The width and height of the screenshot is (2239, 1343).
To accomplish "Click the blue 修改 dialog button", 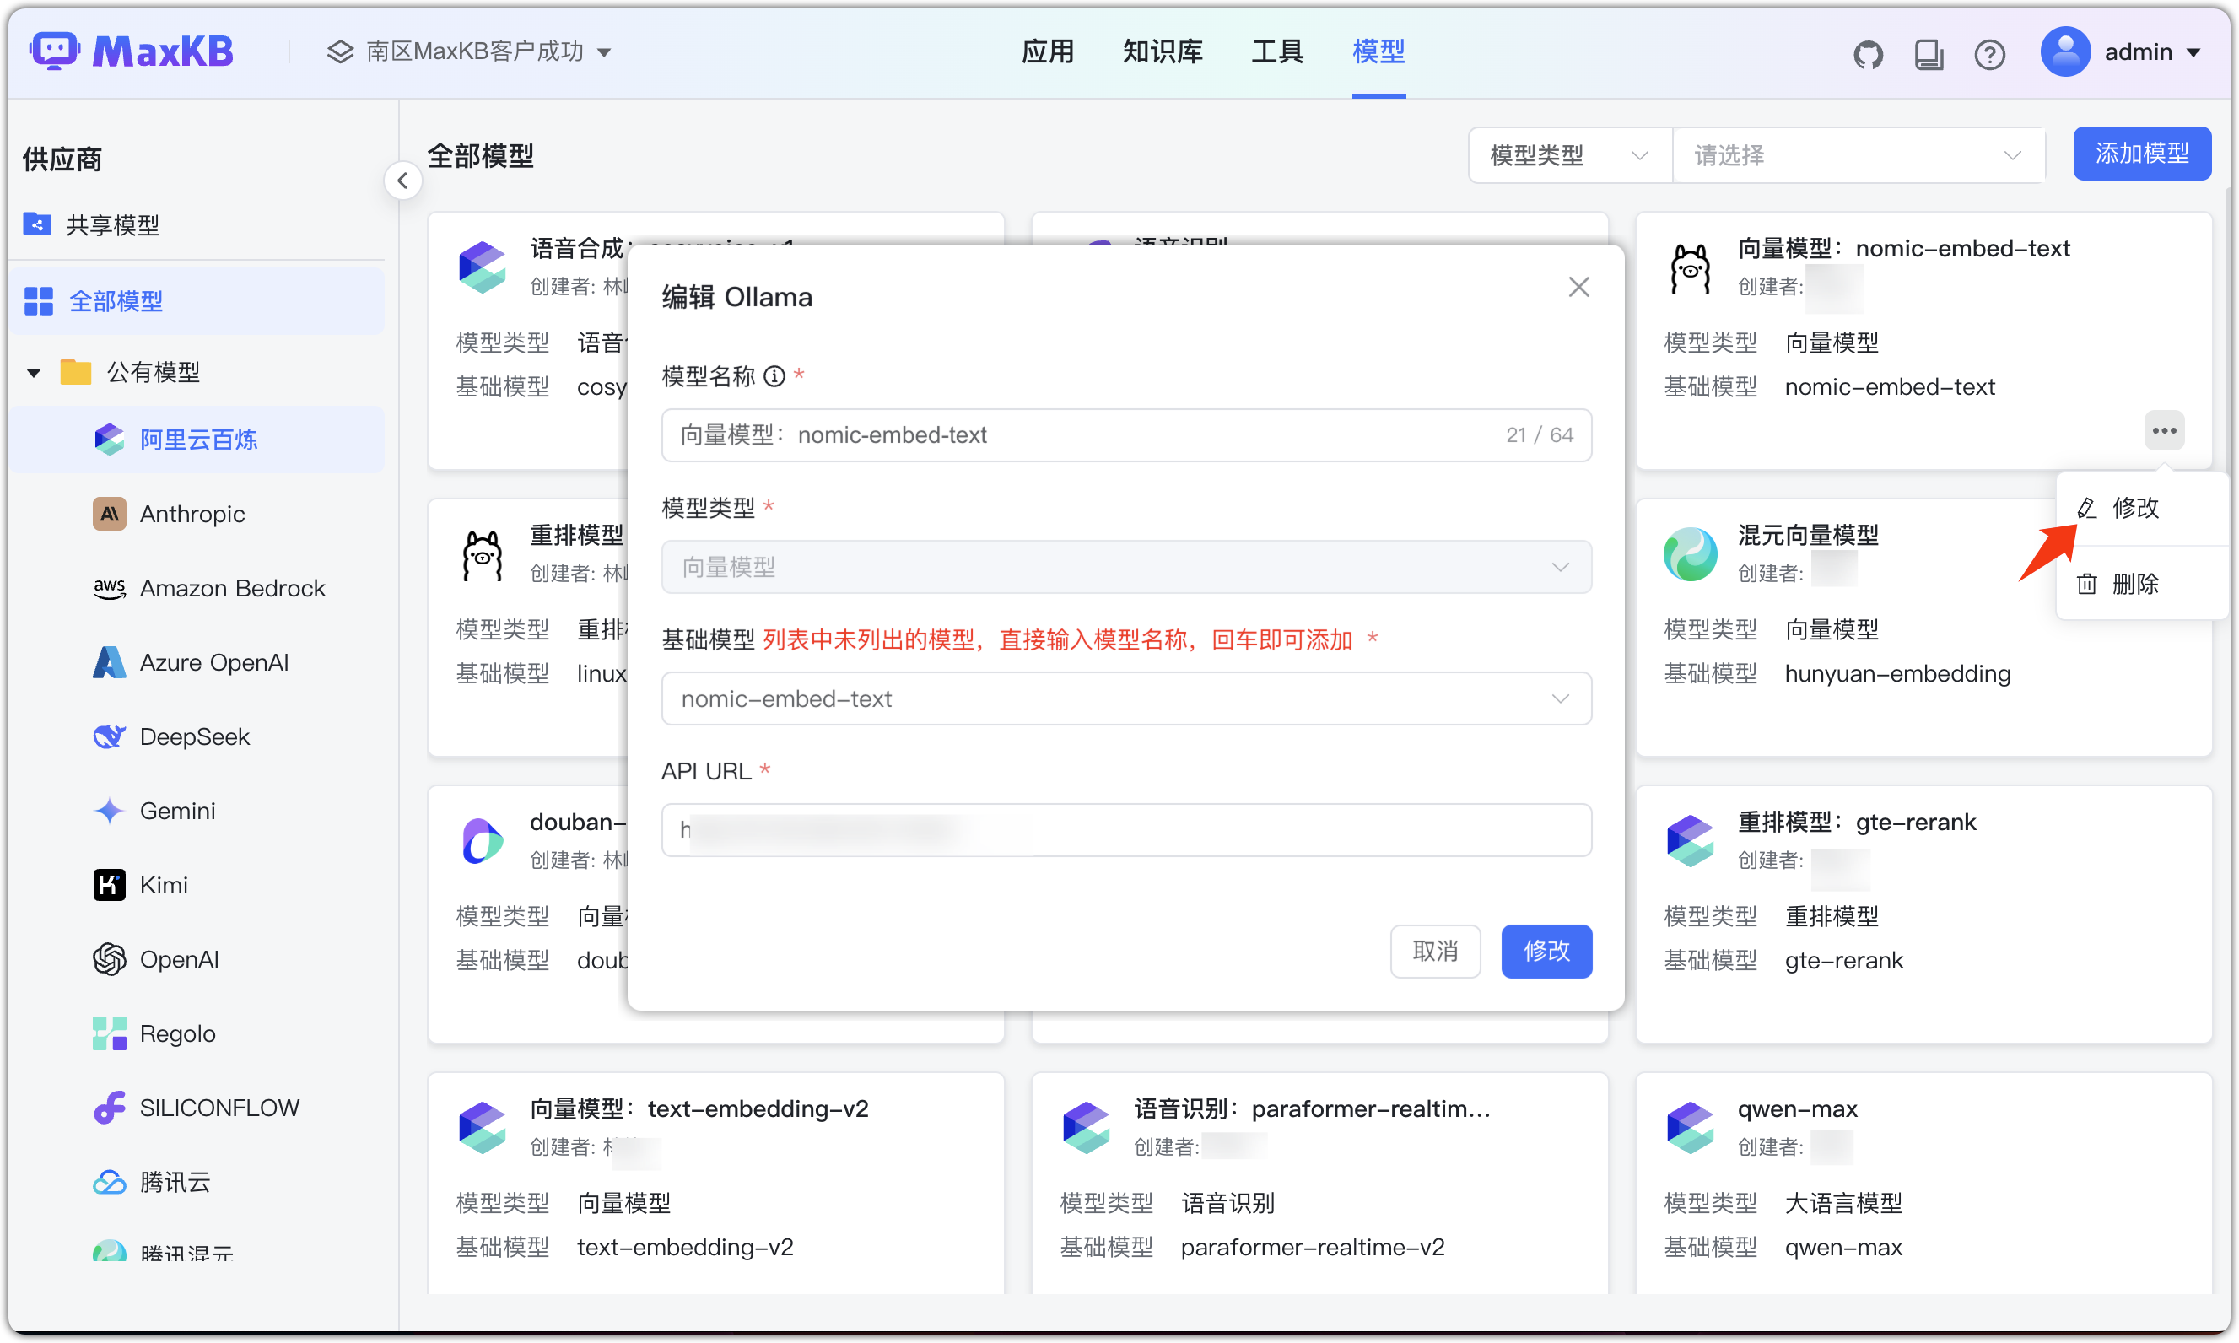I will [1546, 951].
